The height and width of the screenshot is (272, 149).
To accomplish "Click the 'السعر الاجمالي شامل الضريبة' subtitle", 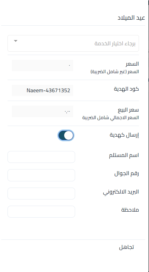I will [x=110, y=118].
